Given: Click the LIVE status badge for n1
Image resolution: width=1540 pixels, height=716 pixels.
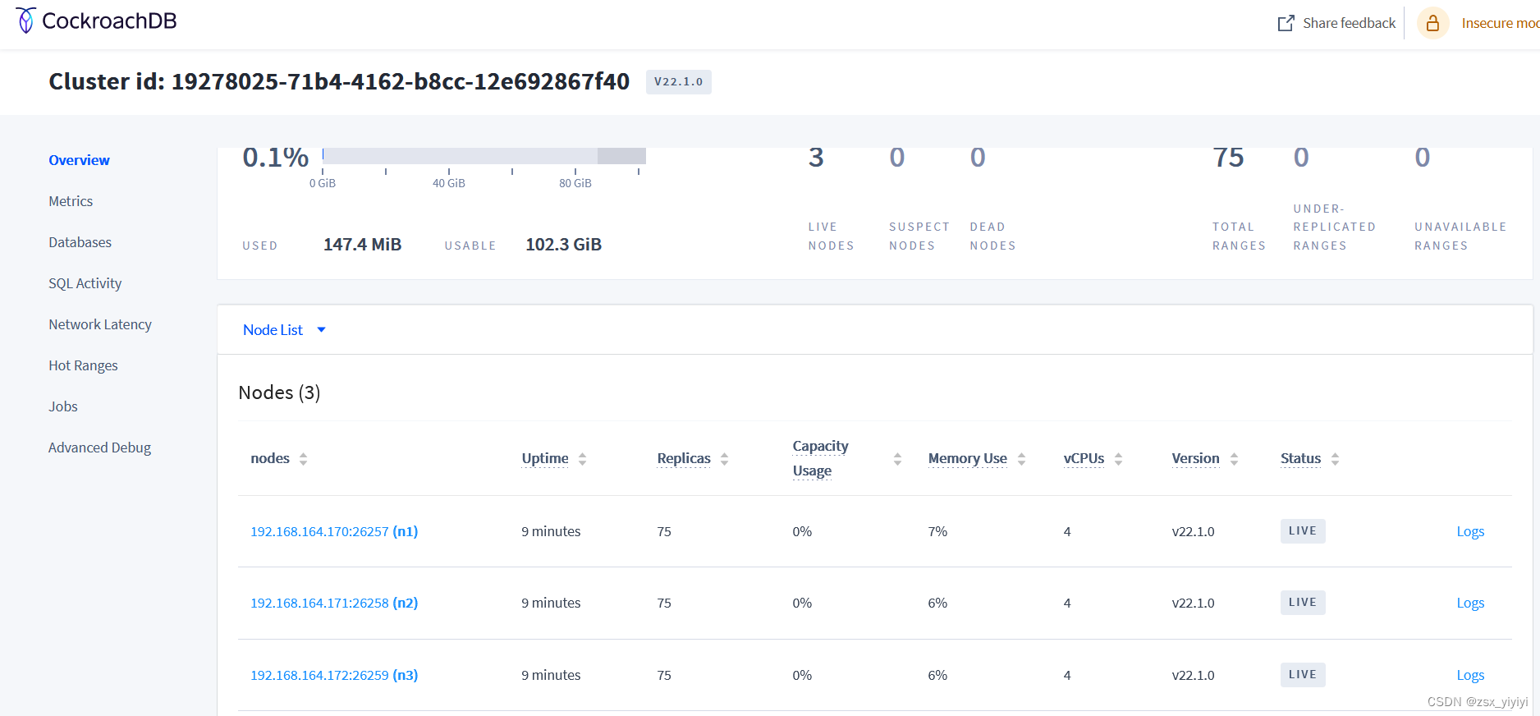Looking at the screenshot, I should coord(1303,531).
